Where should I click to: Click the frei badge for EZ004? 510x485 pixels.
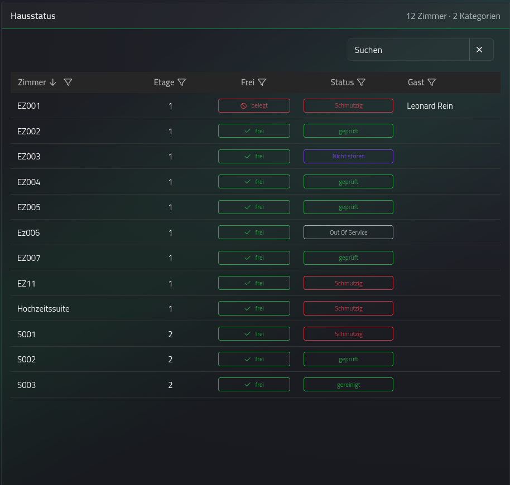(254, 182)
